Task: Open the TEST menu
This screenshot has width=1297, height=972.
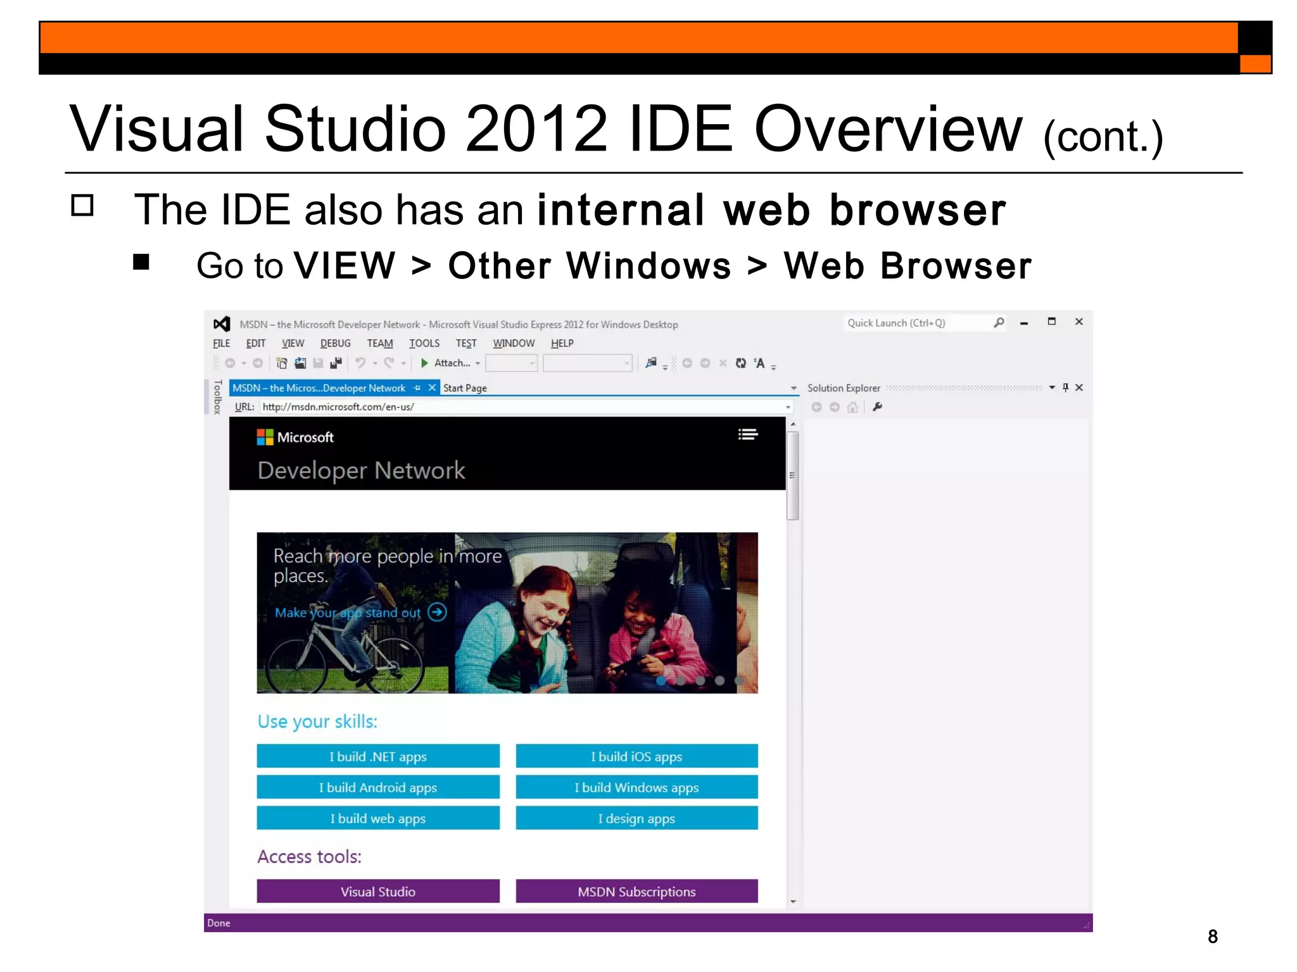Action: pyautogui.click(x=466, y=343)
